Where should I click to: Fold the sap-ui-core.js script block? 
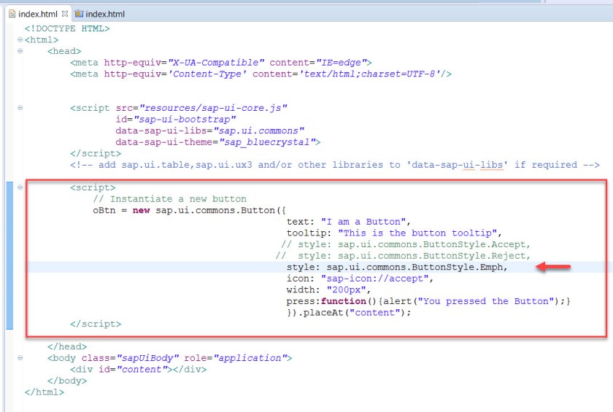tap(20, 108)
